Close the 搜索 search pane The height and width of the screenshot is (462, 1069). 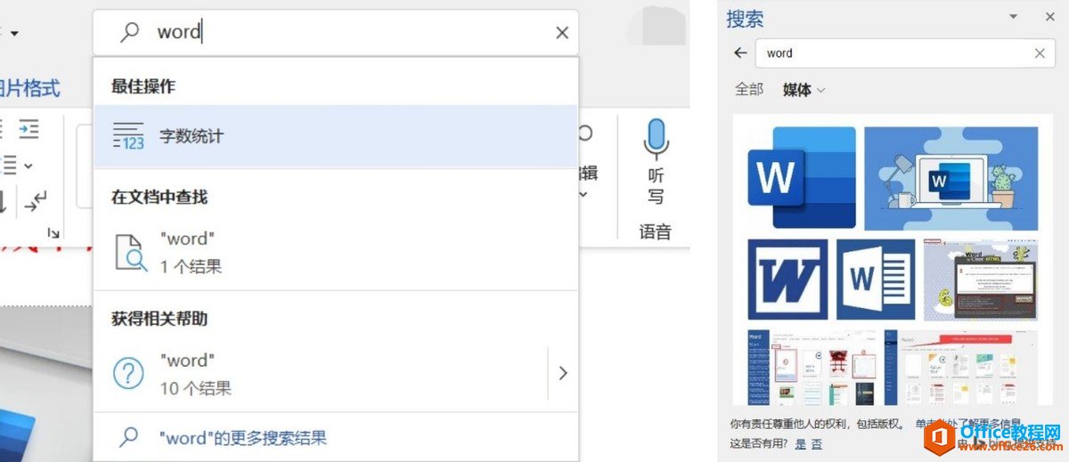pyautogui.click(x=1049, y=17)
